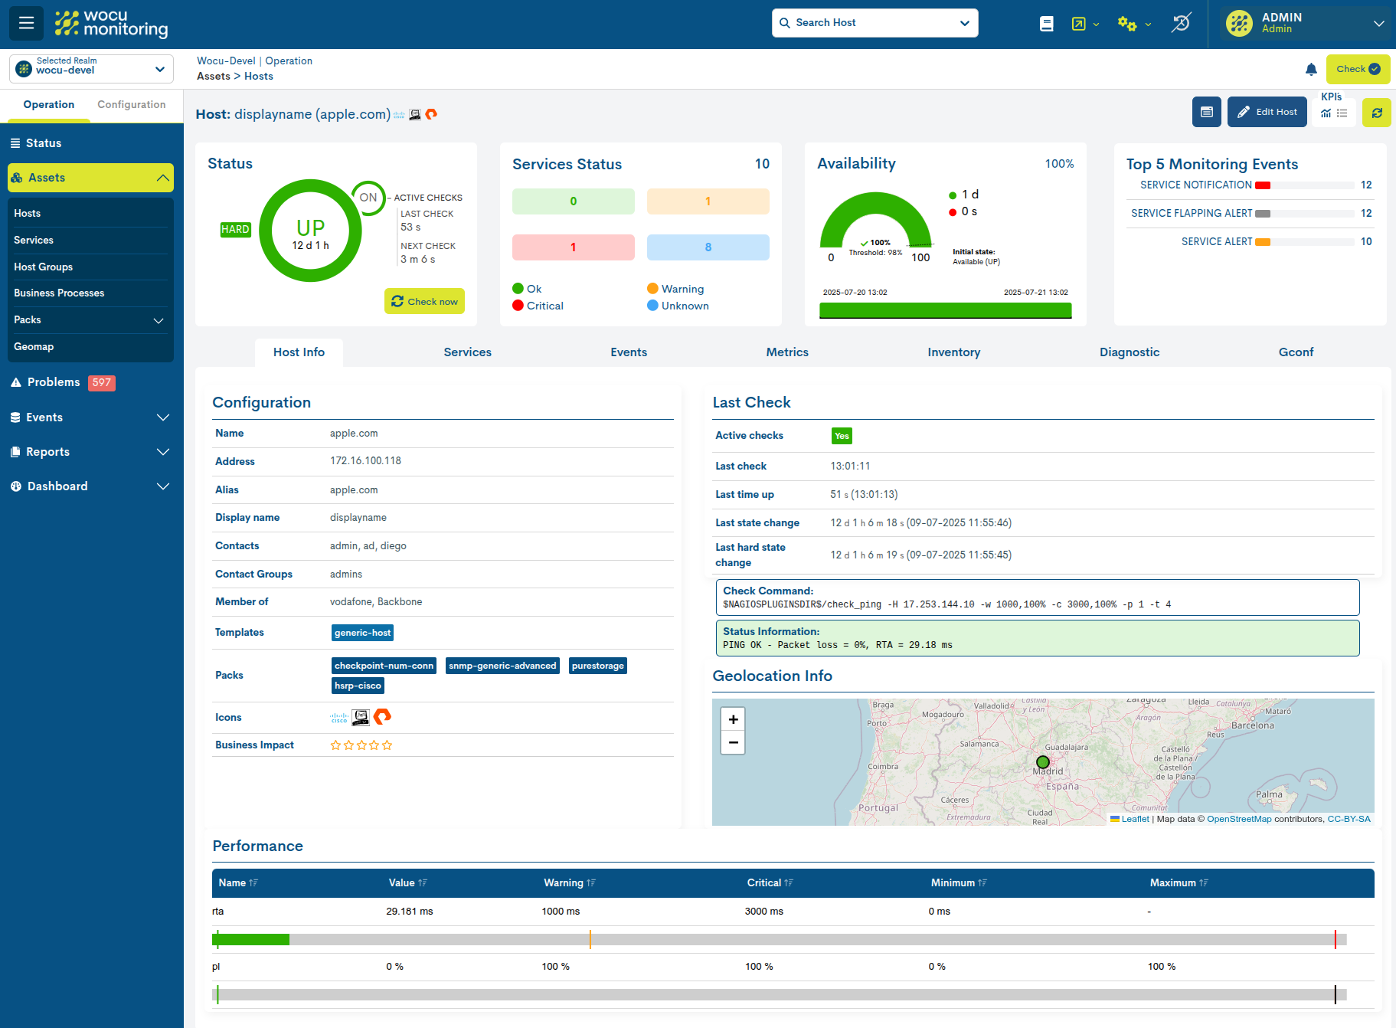Click the fifth Business Impact star

[x=387, y=745]
